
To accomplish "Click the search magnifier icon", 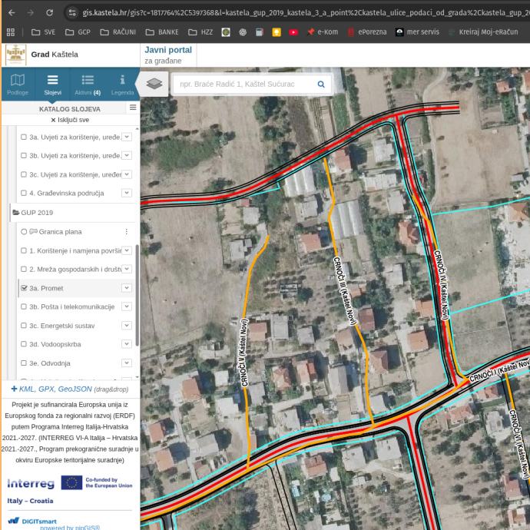I will pyautogui.click(x=321, y=84).
